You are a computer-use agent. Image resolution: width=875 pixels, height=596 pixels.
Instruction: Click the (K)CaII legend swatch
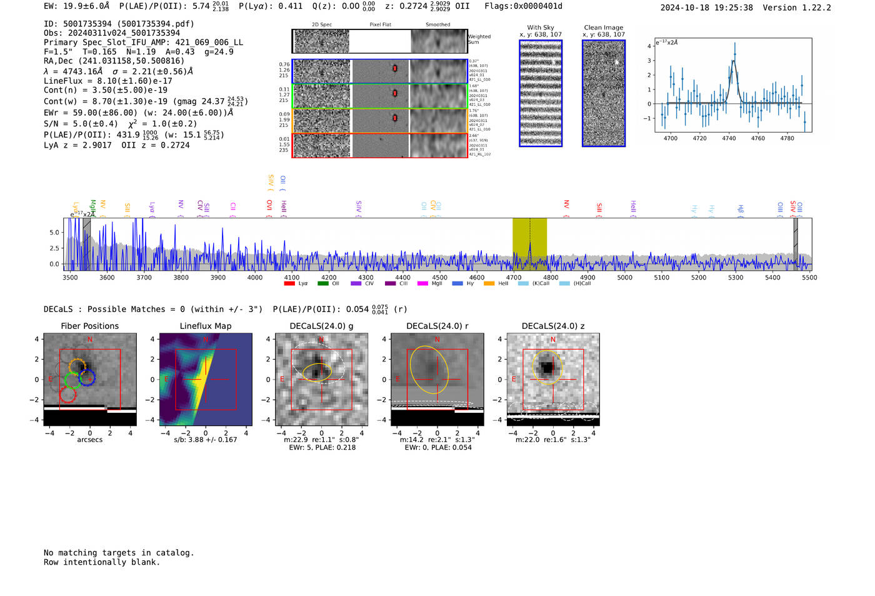(x=523, y=284)
